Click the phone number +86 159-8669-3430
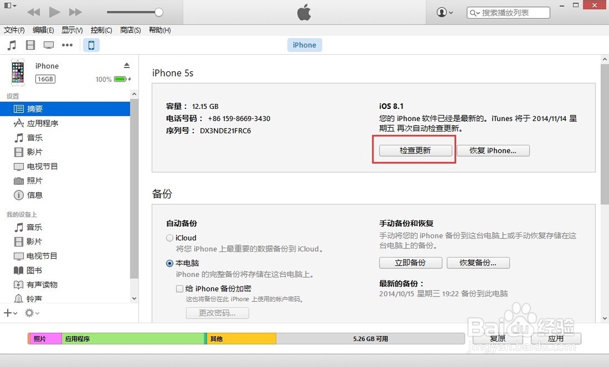 tap(239, 119)
